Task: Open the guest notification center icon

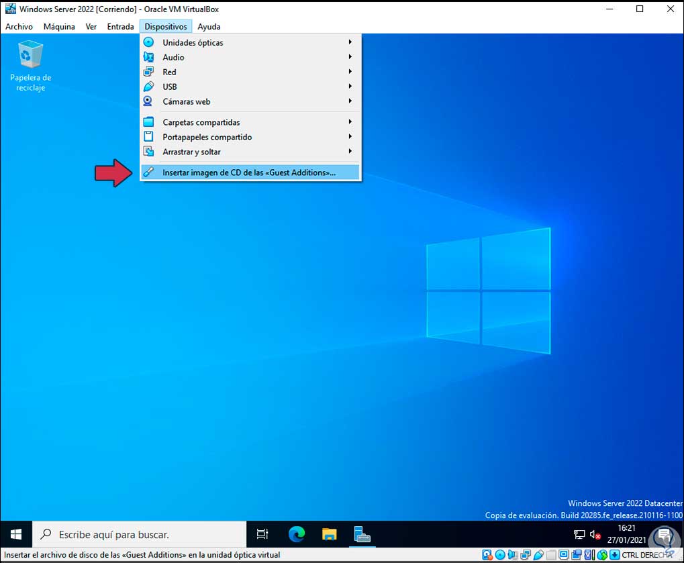Action: [664, 534]
